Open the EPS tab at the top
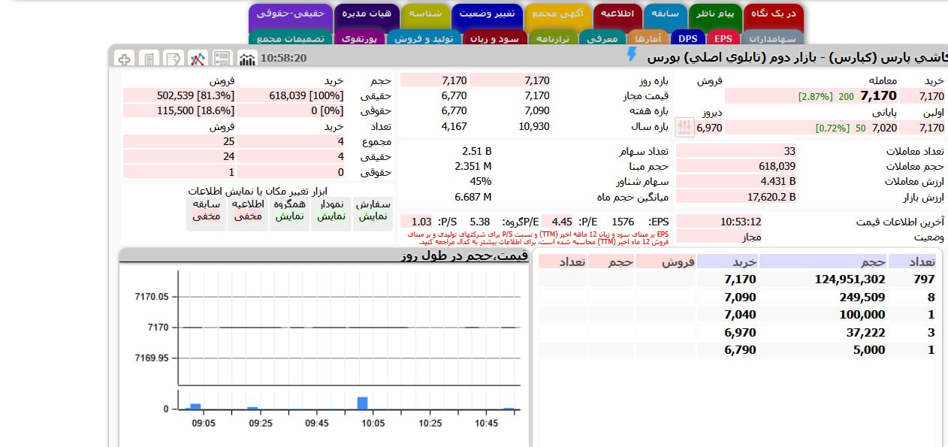This screenshot has height=447, width=948. click(723, 37)
